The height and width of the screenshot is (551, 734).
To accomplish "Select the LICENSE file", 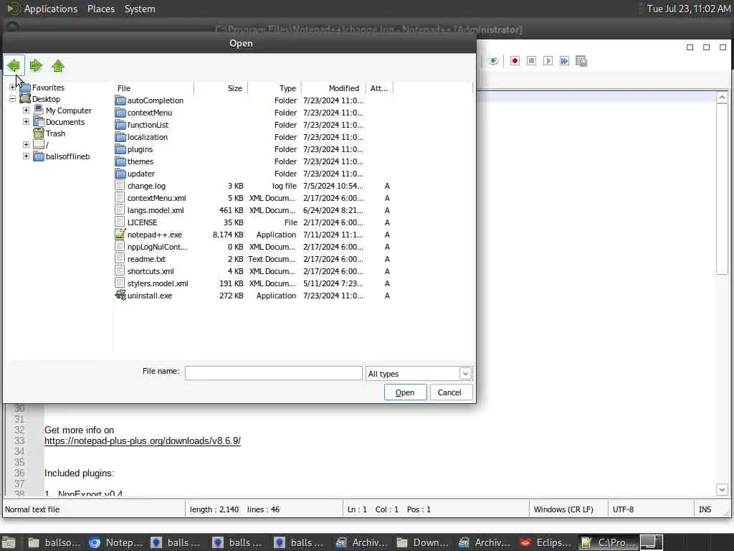I will (142, 222).
